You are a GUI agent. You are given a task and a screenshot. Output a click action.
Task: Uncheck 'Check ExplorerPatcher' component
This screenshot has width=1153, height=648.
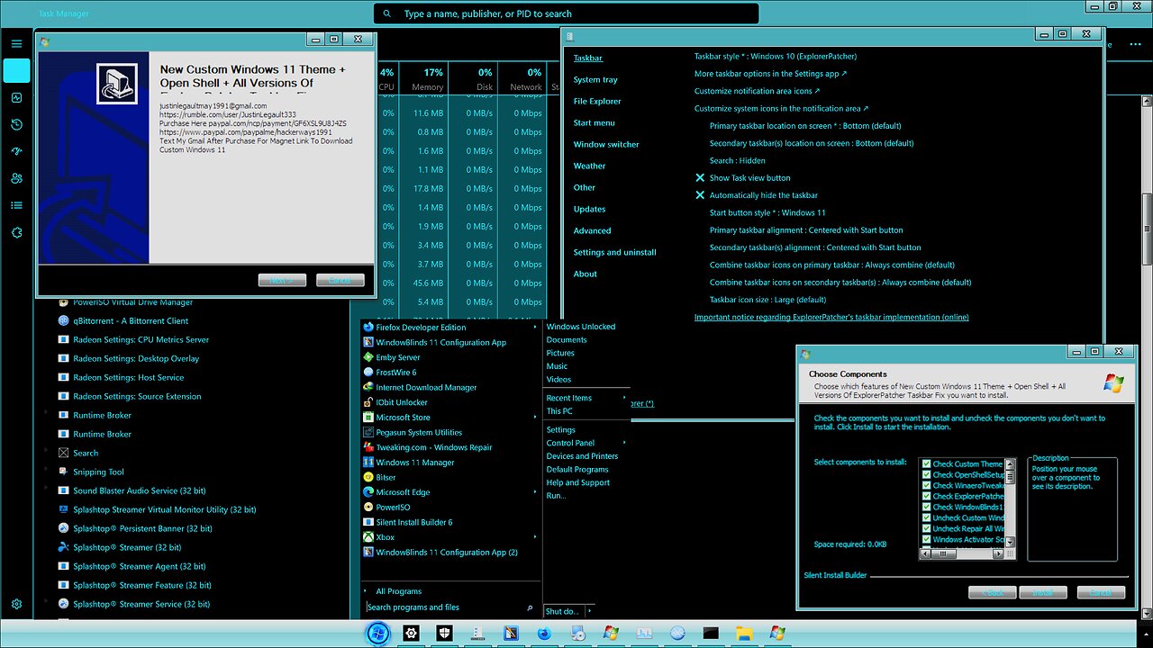click(x=926, y=497)
